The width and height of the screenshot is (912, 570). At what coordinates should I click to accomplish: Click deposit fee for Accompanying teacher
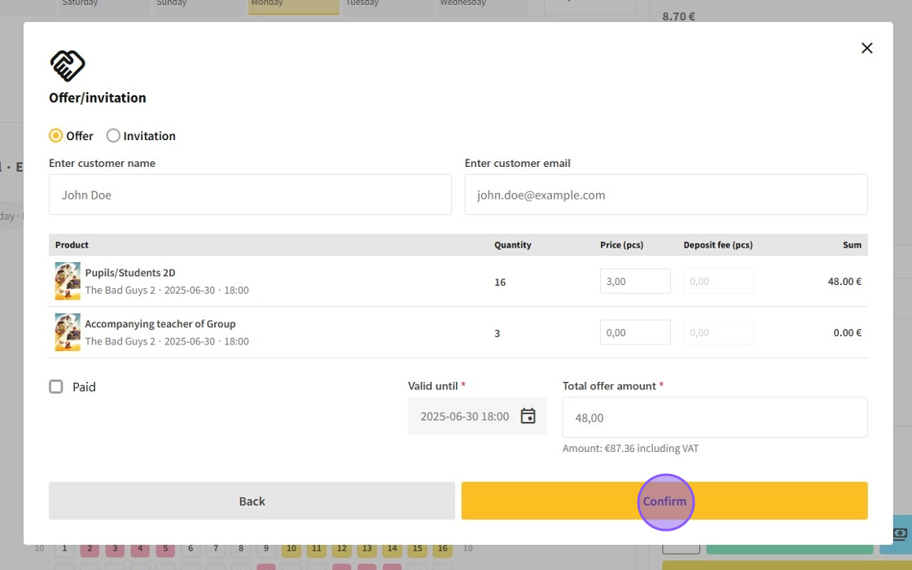[x=718, y=332]
